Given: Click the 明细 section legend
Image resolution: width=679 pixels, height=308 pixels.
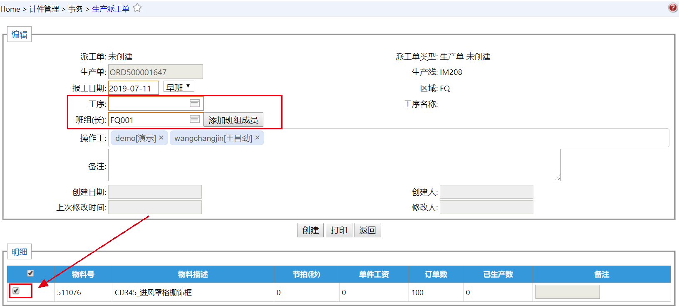Looking at the screenshot, I should coord(19,252).
